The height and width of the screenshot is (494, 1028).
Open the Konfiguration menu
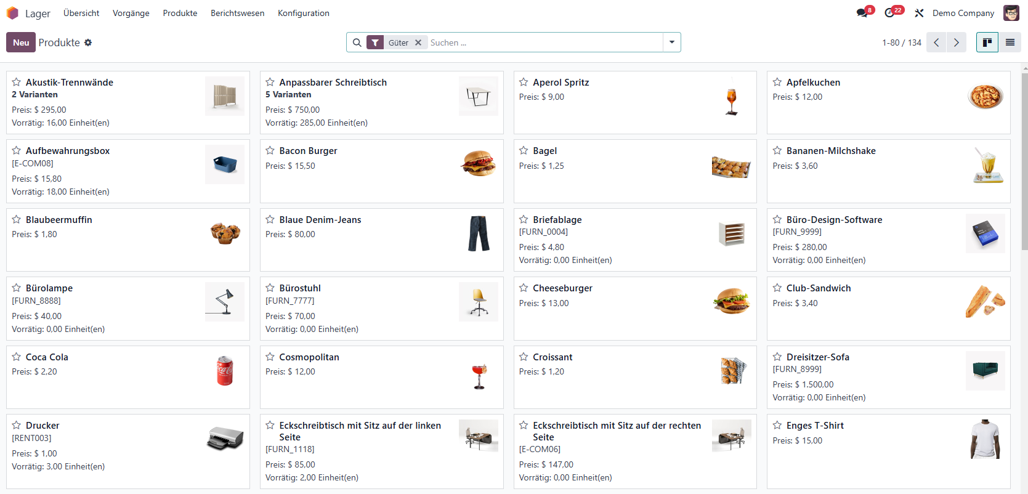point(303,13)
